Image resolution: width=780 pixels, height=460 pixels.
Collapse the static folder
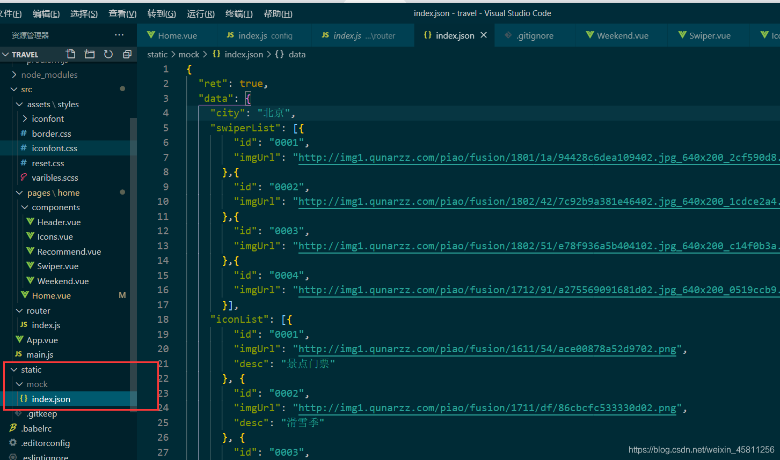tap(14, 369)
